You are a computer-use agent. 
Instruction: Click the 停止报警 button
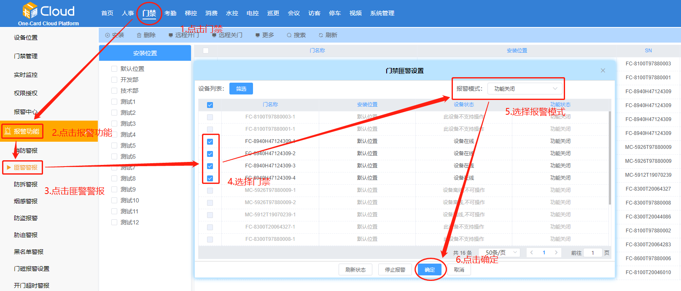(x=395, y=270)
